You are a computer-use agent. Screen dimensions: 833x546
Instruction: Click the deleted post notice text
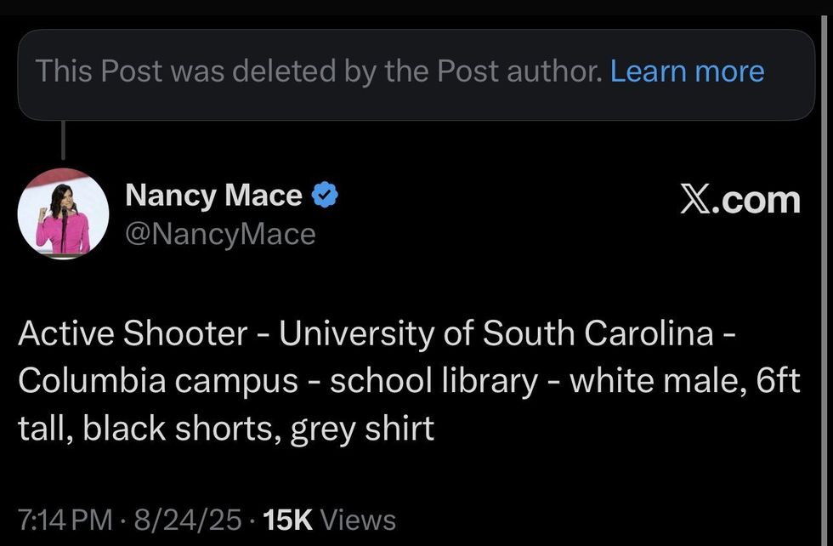(317, 71)
